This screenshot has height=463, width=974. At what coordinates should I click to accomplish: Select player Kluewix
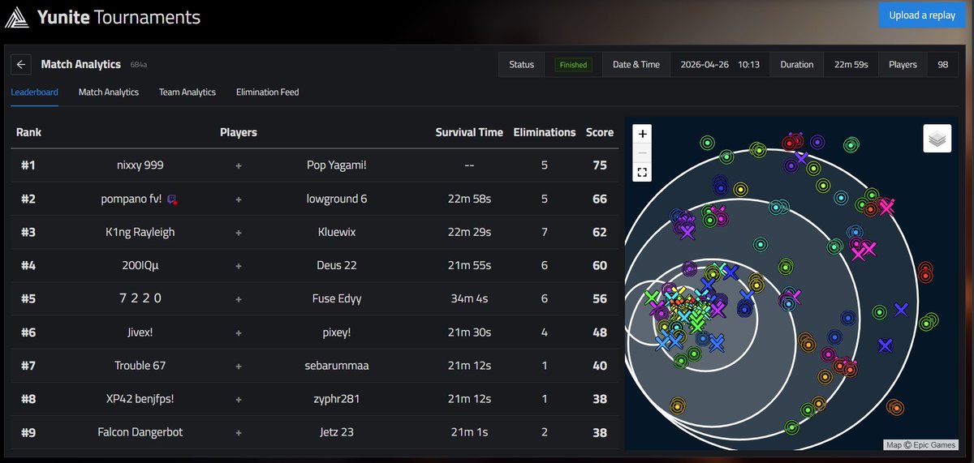pos(337,233)
